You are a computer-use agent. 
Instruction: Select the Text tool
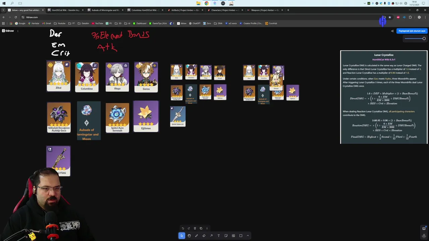pos(219,236)
